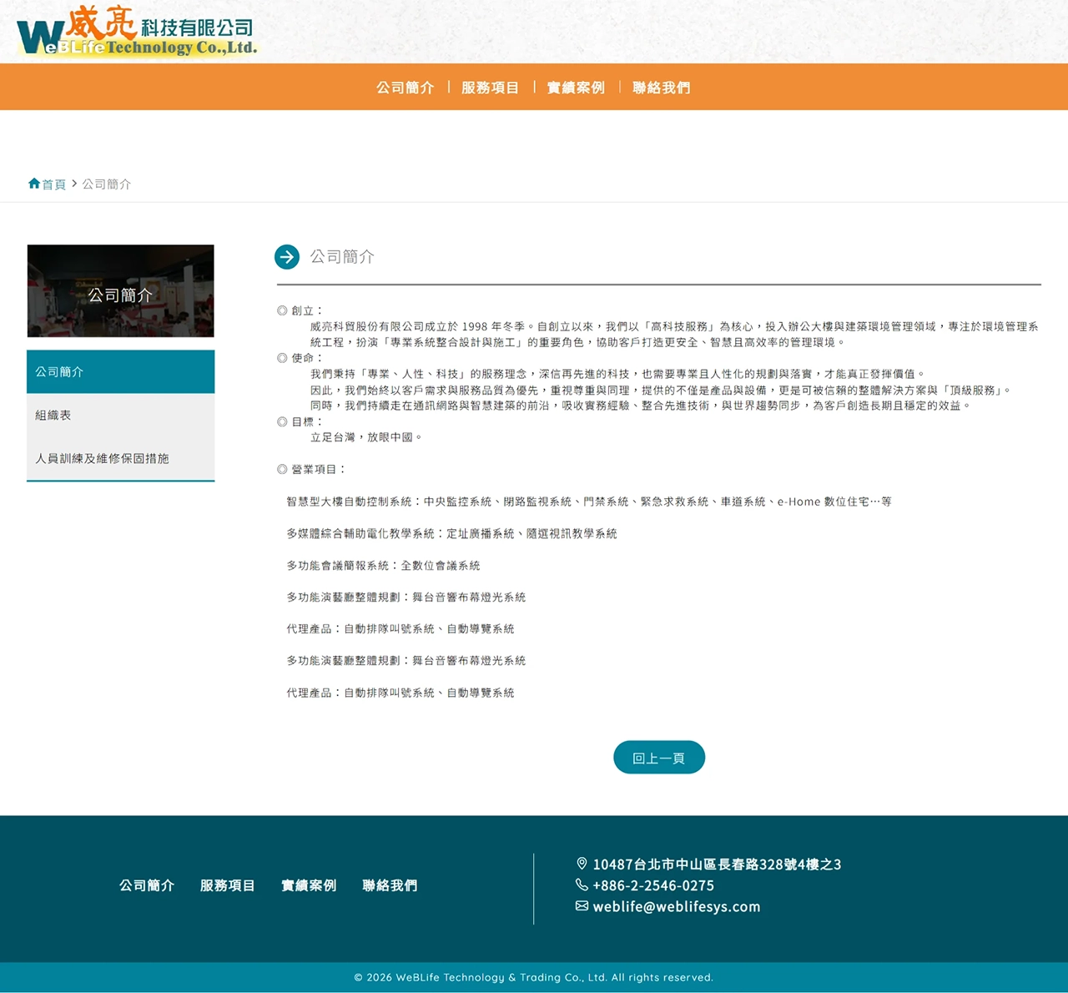Click the ◎ 使命 section label
Viewport: 1068px width, 993px height.
pos(300,358)
